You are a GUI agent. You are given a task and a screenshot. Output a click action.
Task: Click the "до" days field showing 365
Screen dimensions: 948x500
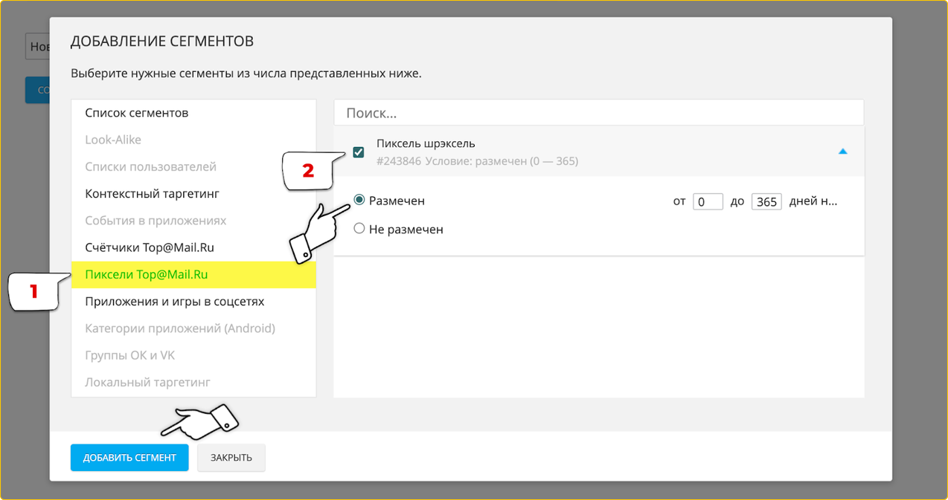[766, 202]
